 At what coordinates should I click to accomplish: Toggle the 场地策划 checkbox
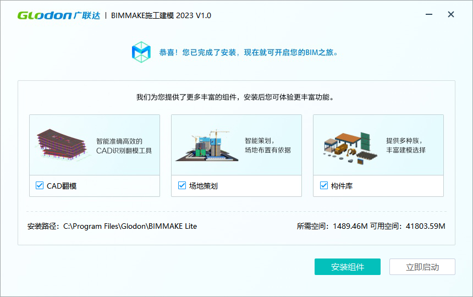click(x=182, y=185)
